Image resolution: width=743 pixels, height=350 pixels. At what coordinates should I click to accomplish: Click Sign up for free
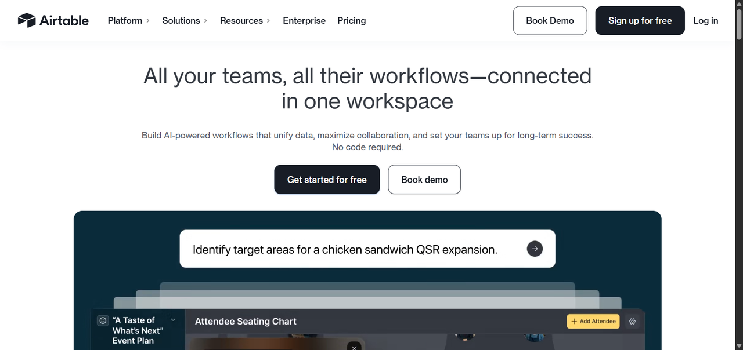coord(640,20)
